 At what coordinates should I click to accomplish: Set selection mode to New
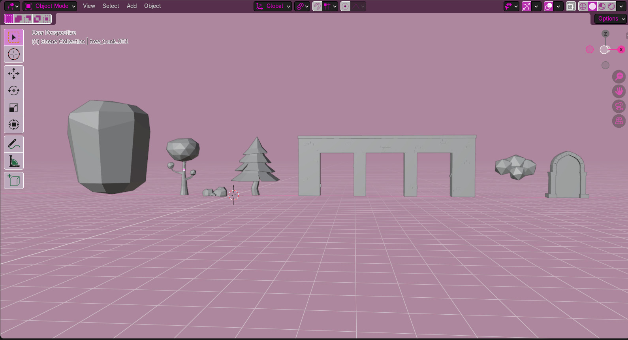[9, 19]
